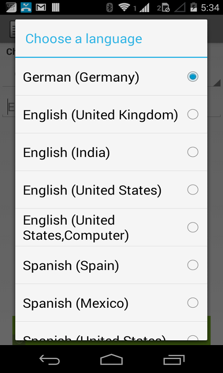This screenshot has width=223, height=373.
Task: Tap the battery charging status icon
Action: pos(194,7)
